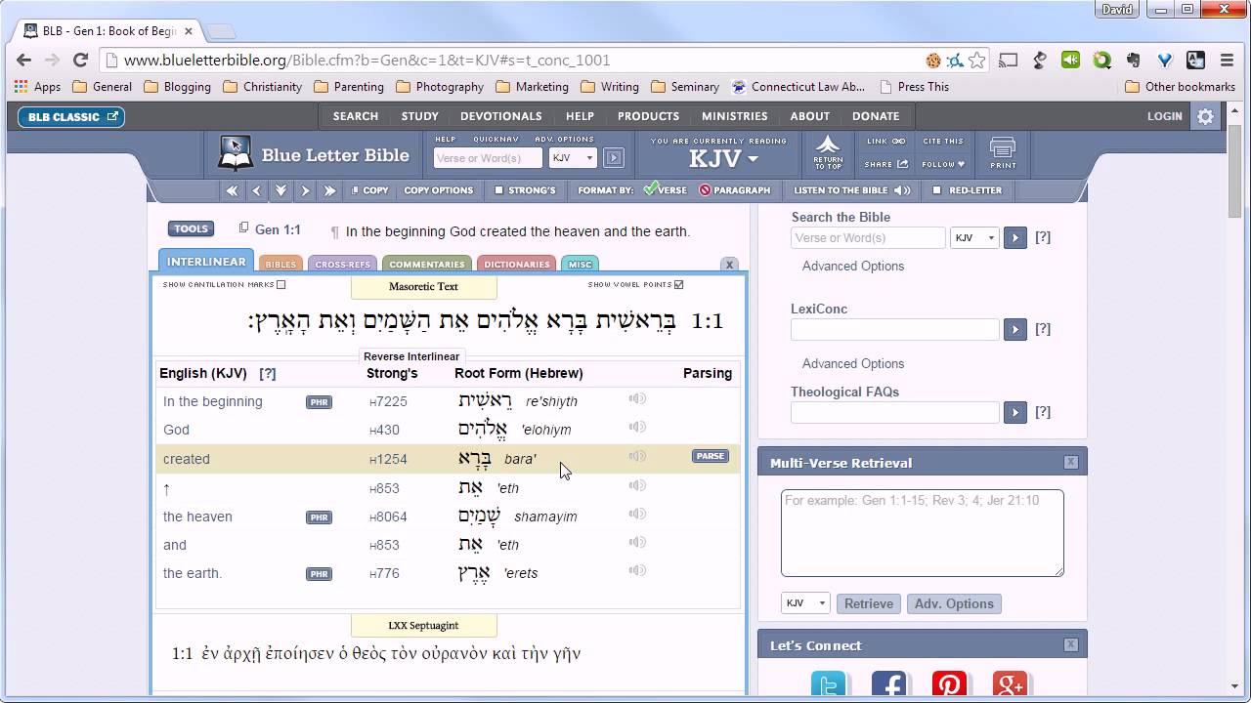
Task: Play audio for 'erets pronunciation
Action: click(x=637, y=570)
